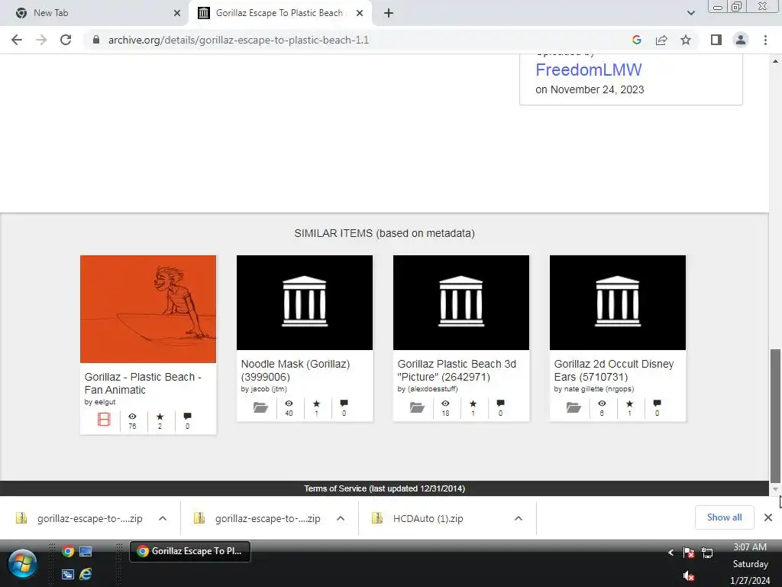Viewport: 782px width, 587px height.
Task: Click views eye icon on Occult Disney Ears card
Action: pyautogui.click(x=602, y=404)
